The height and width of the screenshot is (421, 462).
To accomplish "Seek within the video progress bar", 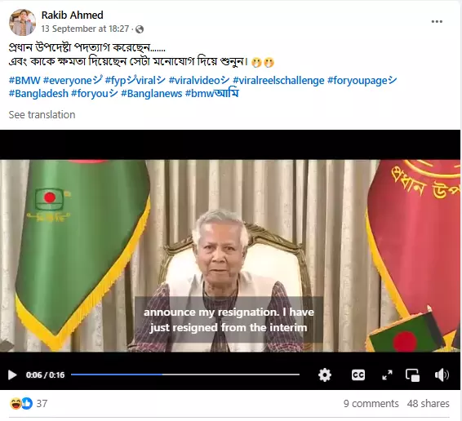I will [x=185, y=374].
